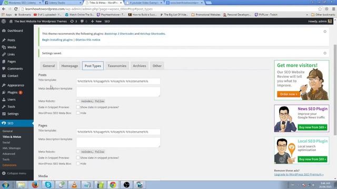Click the Collapse menu arrow icon

4,173
